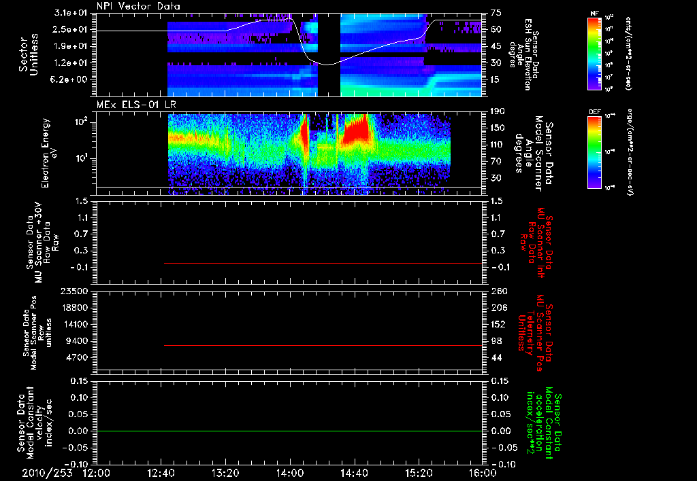Click the "Model Scanner Angle degrees" axis label
This screenshot has width=697, height=481.
tap(535, 154)
